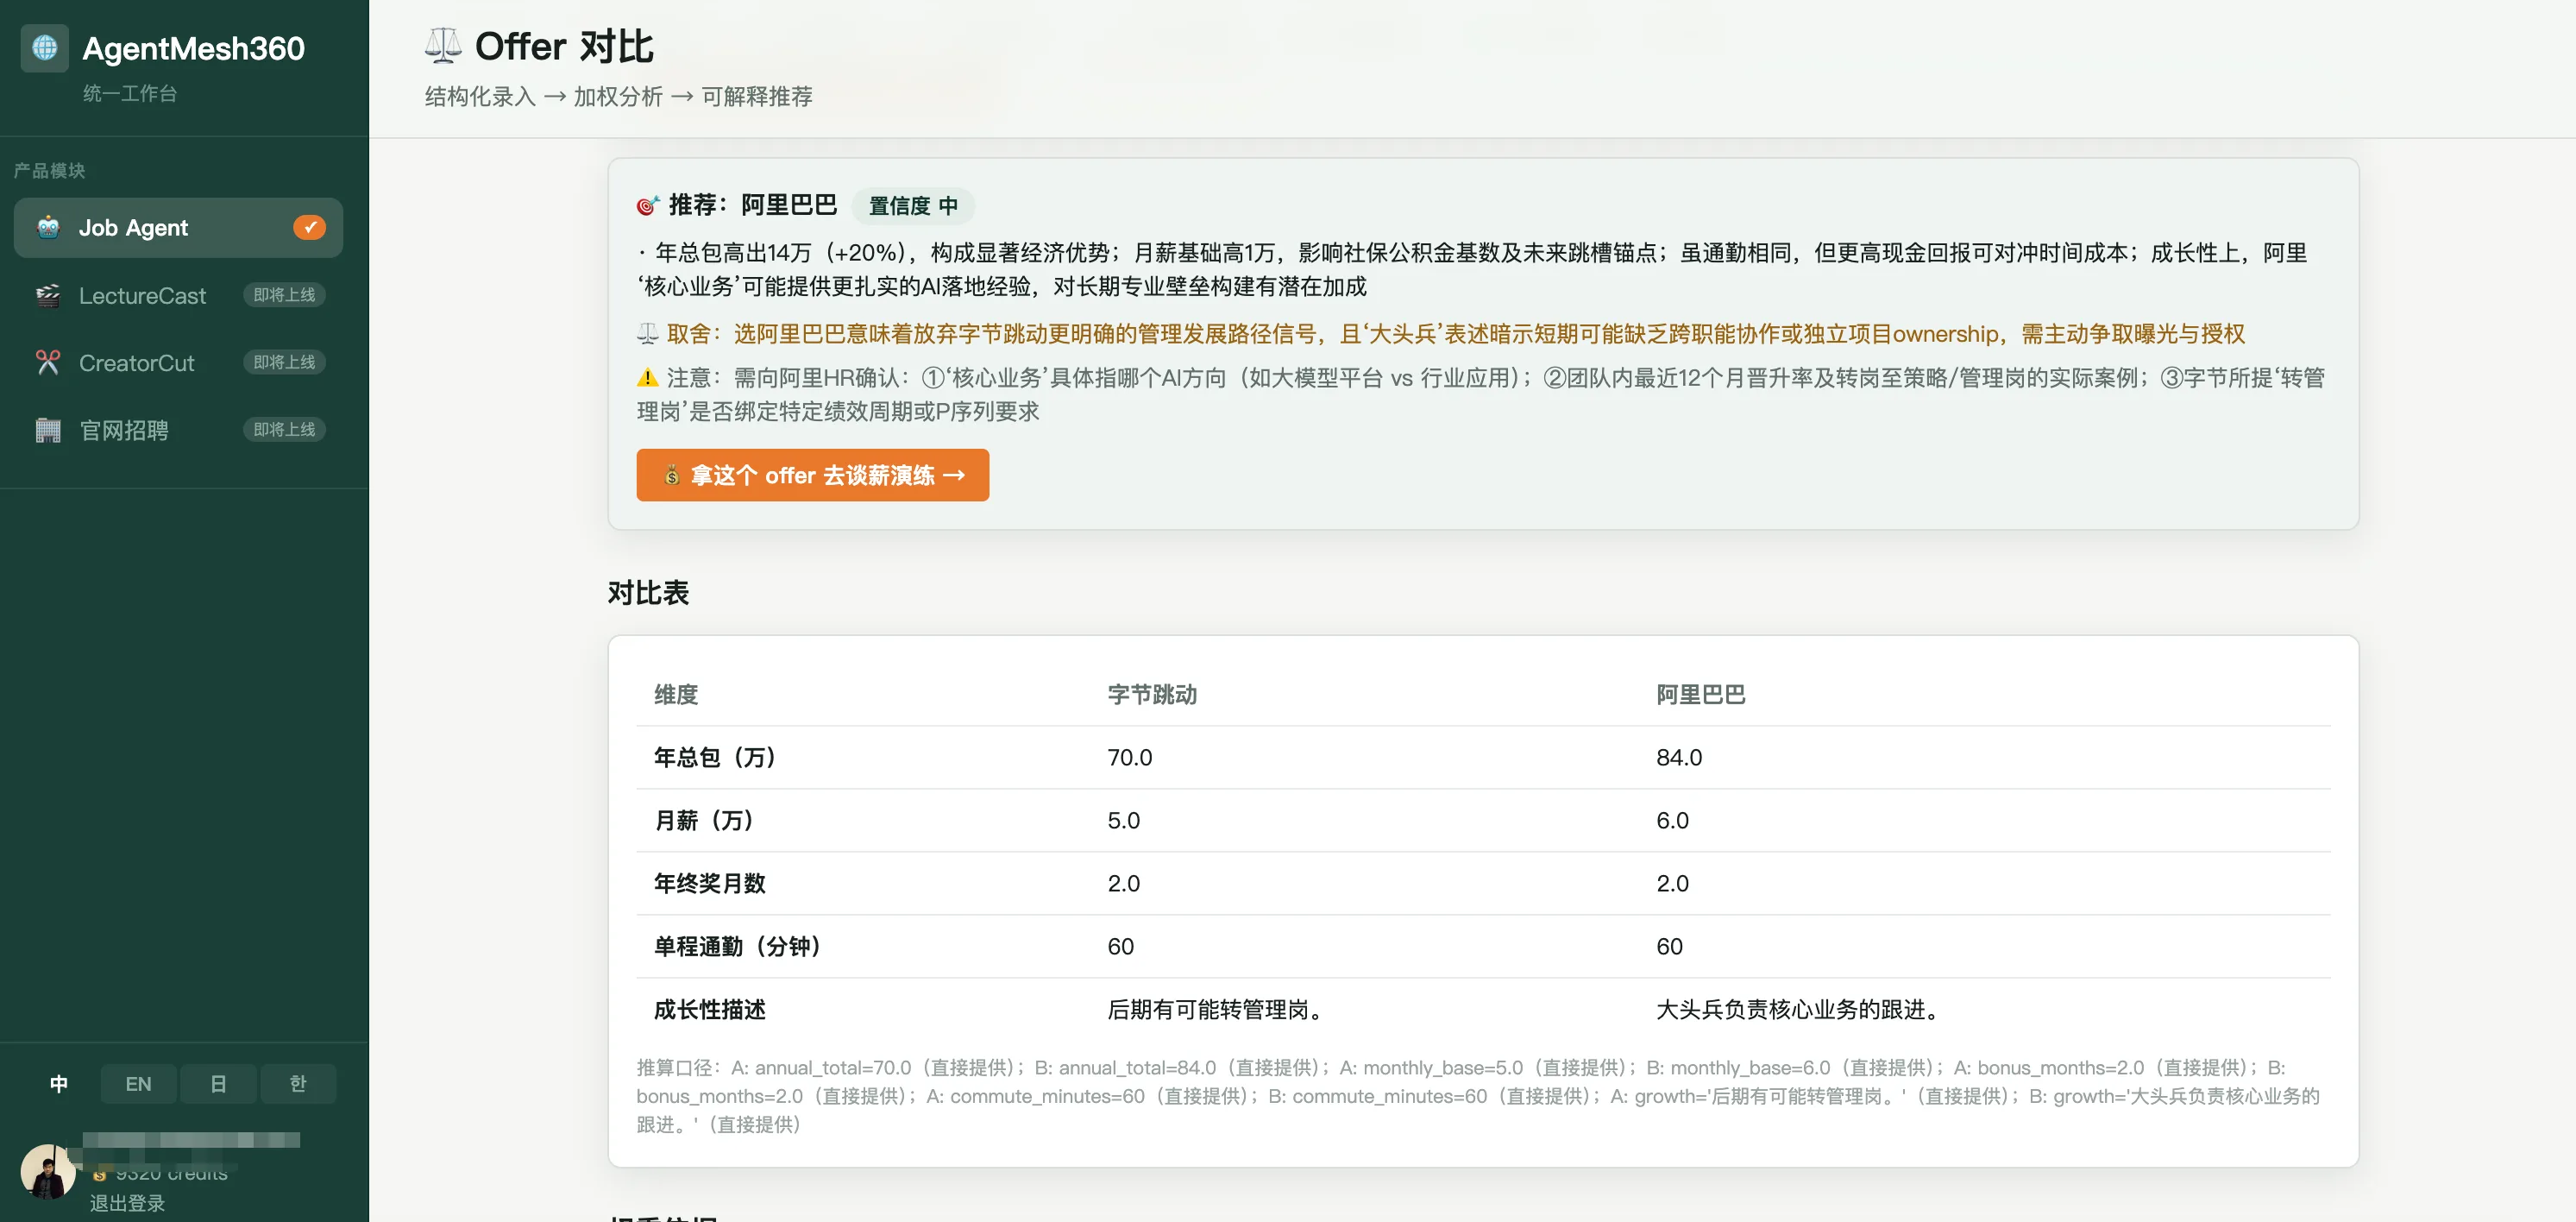Click the 即将上线 badge next to CreatorCut
The image size is (2576, 1222).
pos(284,362)
